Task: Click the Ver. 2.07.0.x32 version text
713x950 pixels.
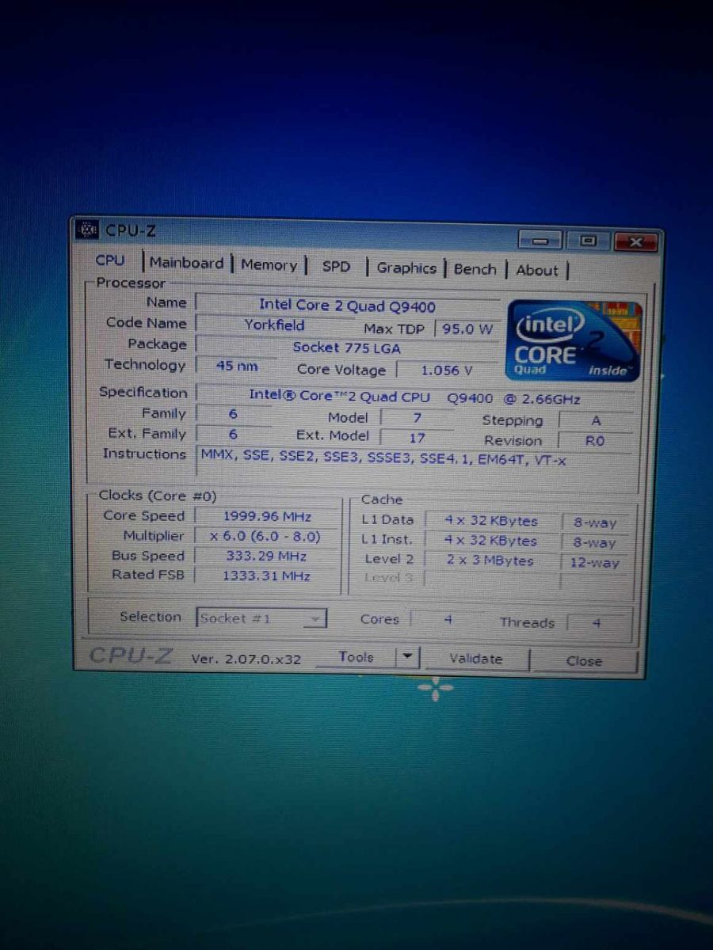Action: click(246, 658)
